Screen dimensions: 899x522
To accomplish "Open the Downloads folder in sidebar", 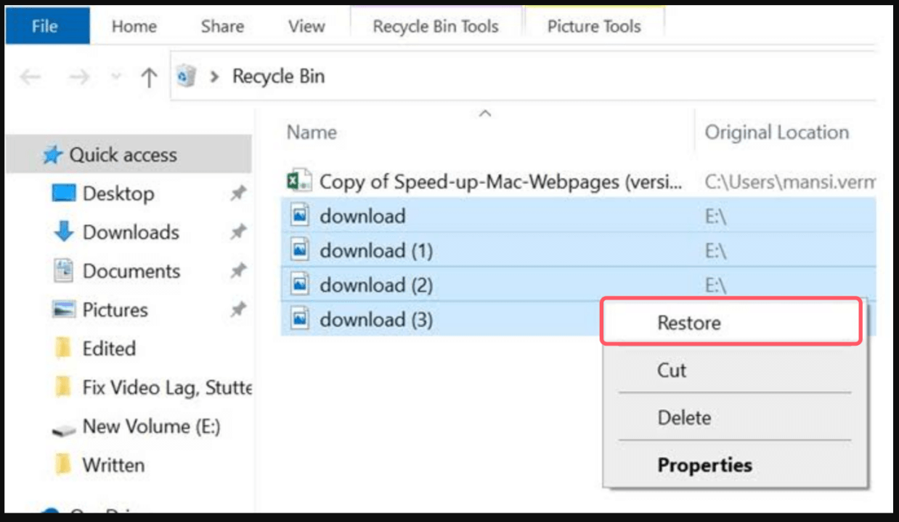I will click(130, 233).
